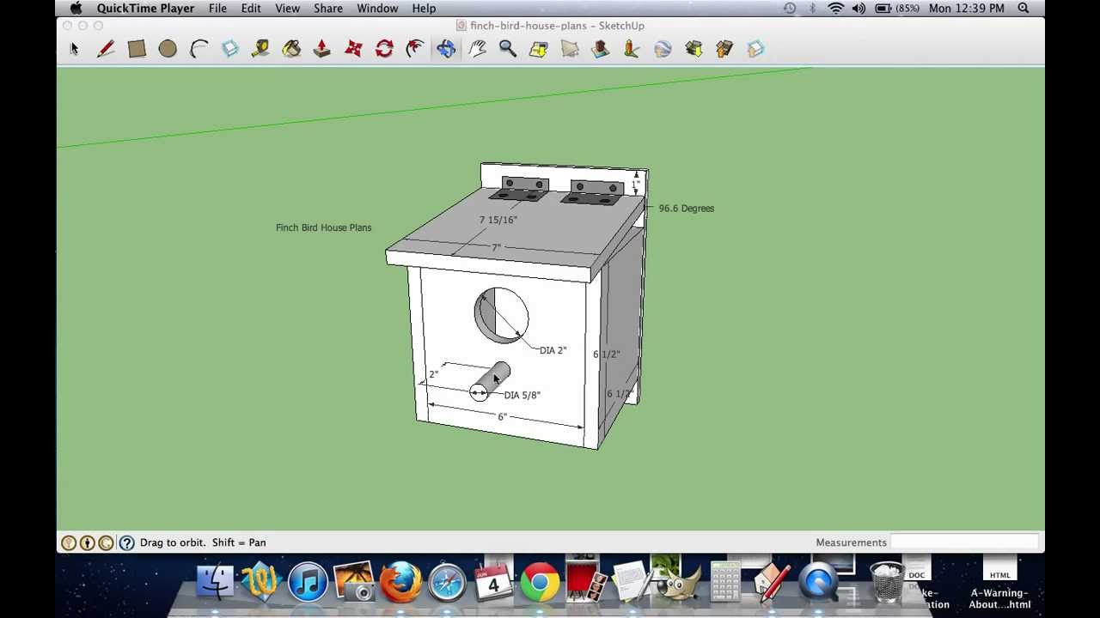Toggle the Orbit tool on

pyautogui.click(x=446, y=49)
